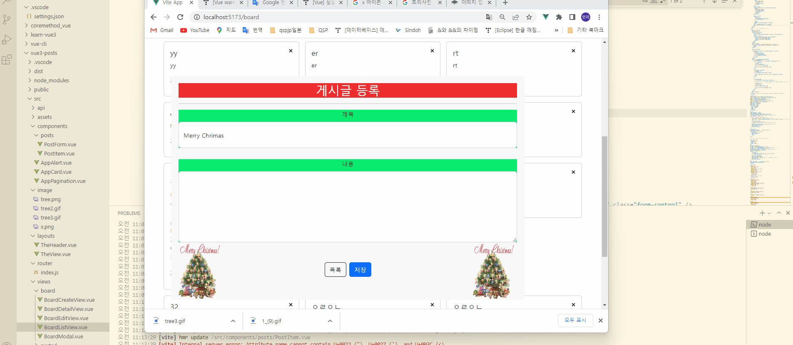
Task: Bookmark this page with the star icon
Action: [x=529, y=17]
